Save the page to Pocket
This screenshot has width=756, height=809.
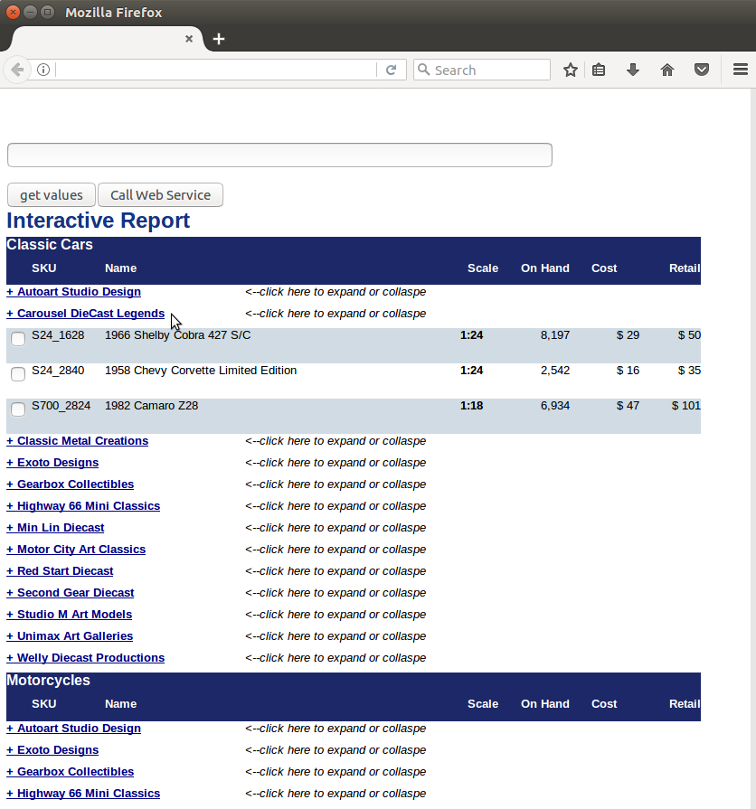click(x=702, y=70)
